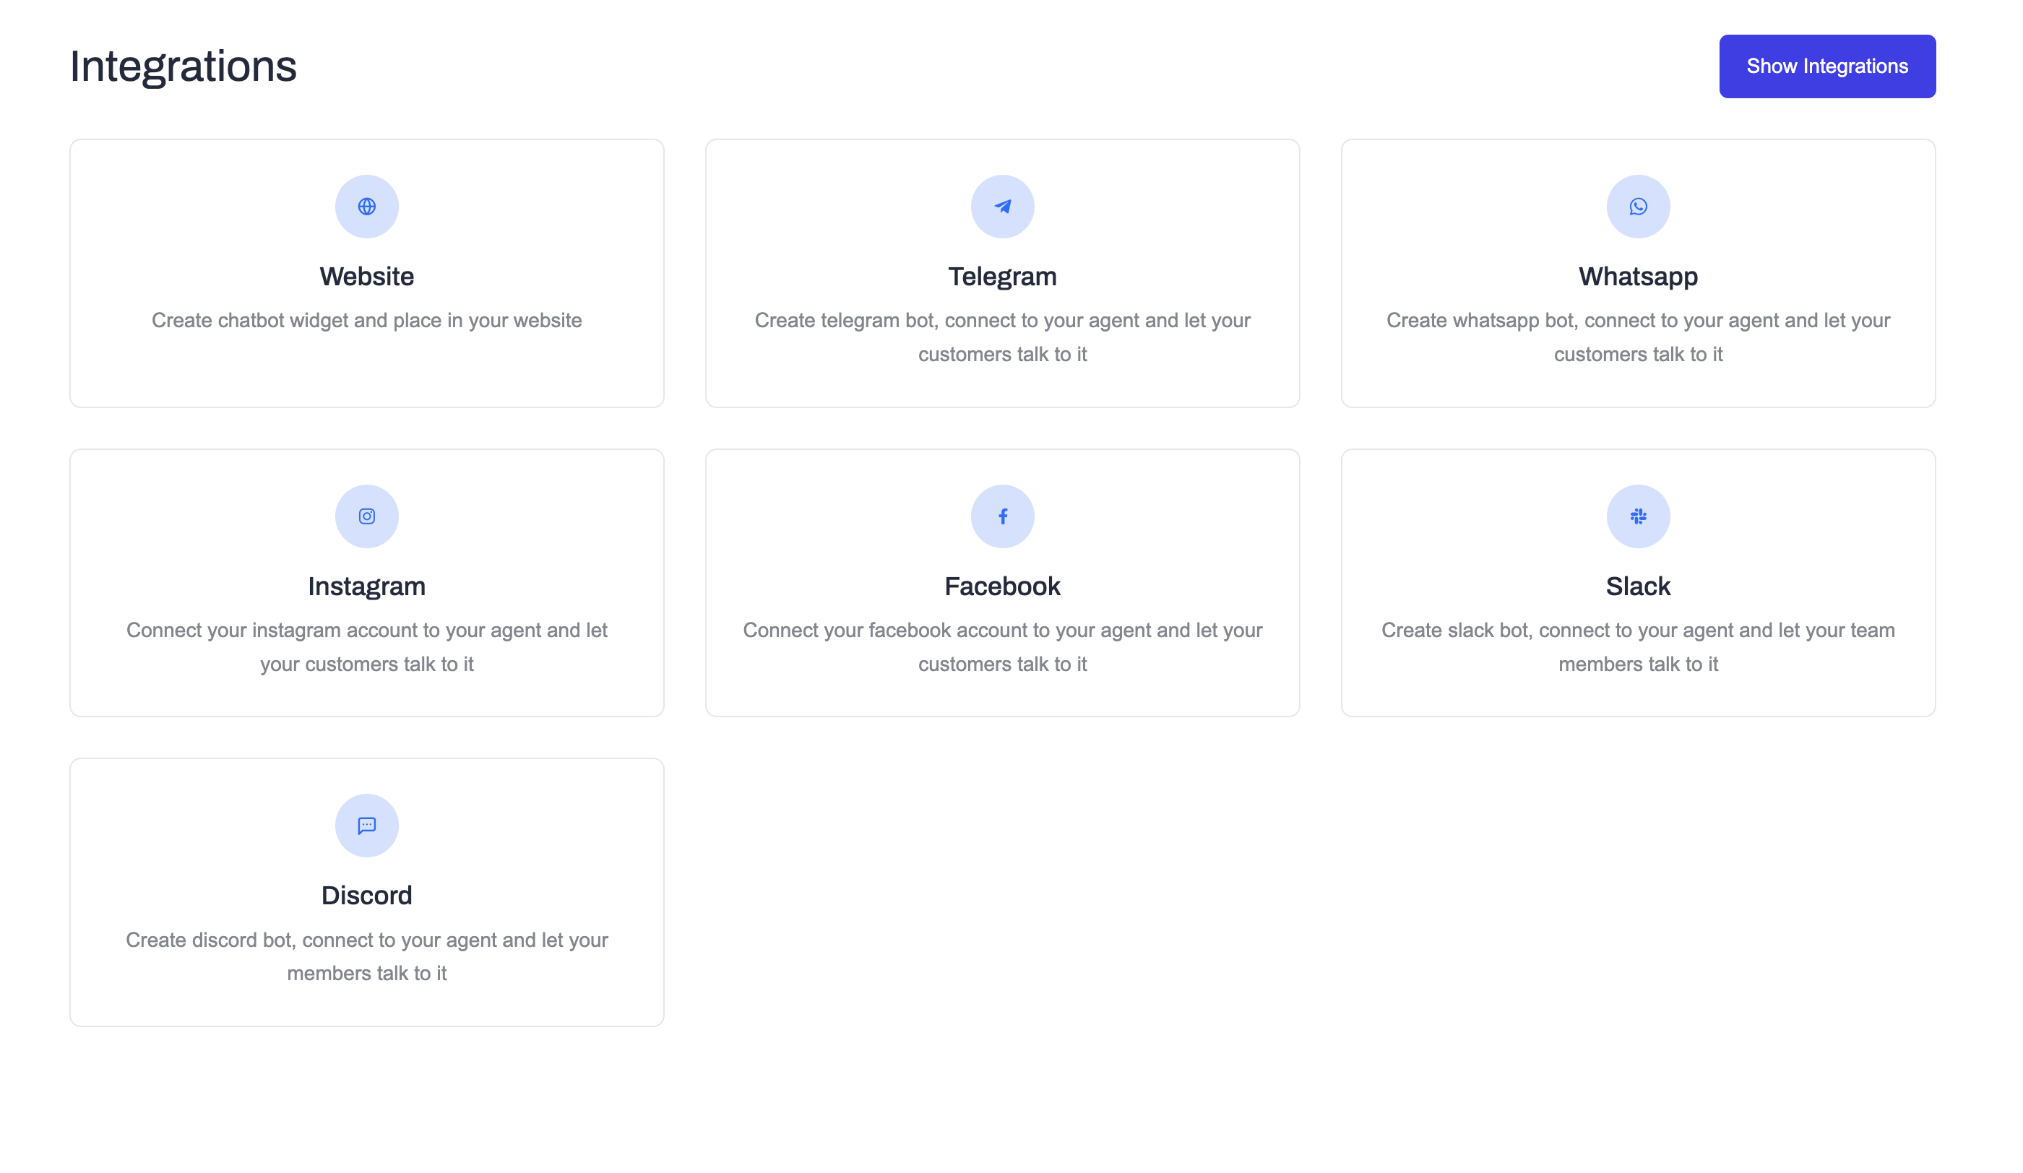The width and height of the screenshot is (2023, 1173).
Task: Select the Discord integration card
Action: click(x=366, y=892)
